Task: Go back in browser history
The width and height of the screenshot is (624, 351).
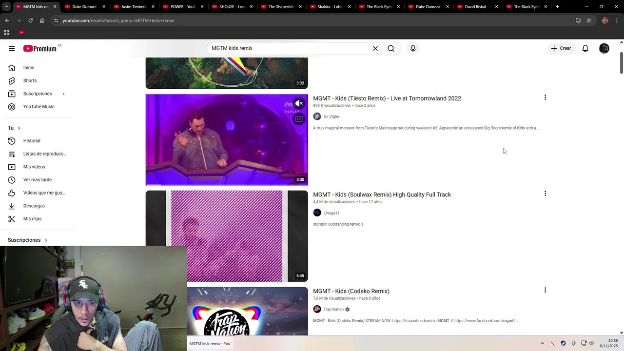Action: (7, 20)
